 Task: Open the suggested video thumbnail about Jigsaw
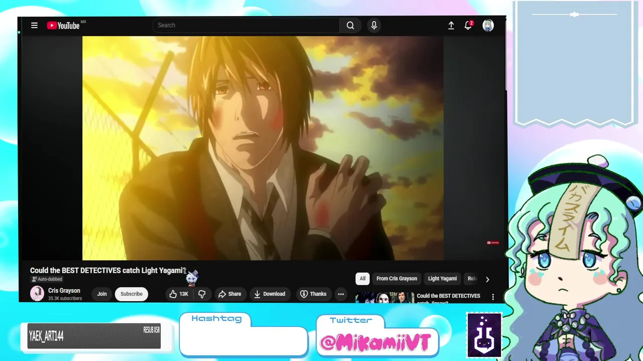click(x=385, y=297)
